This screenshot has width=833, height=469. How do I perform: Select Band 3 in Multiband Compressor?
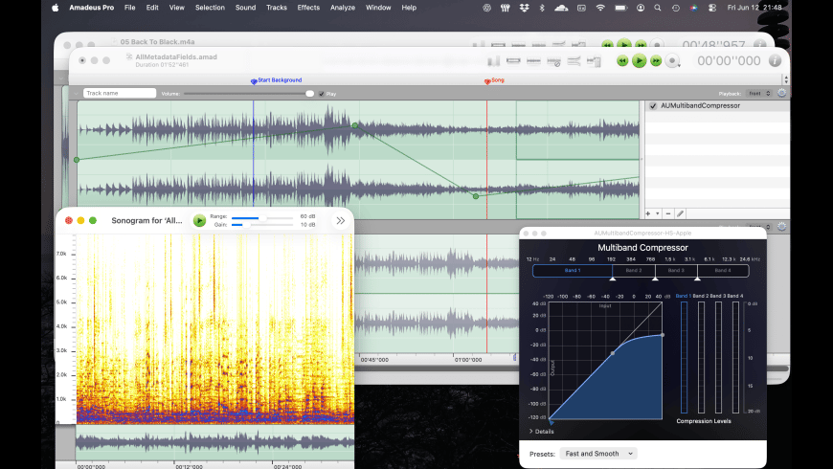click(676, 270)
